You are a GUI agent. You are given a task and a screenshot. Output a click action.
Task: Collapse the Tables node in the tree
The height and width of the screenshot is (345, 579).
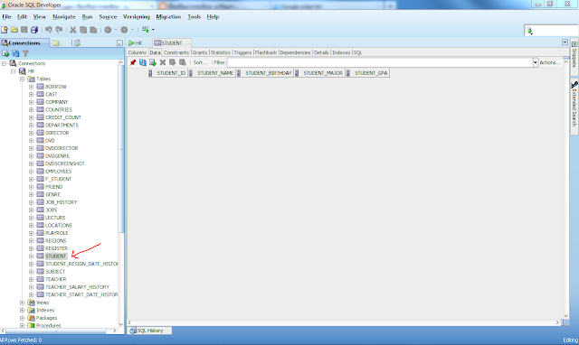(22, 79)
